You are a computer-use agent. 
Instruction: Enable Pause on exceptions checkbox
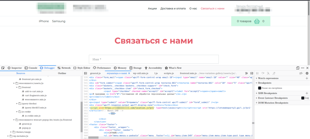260,88
